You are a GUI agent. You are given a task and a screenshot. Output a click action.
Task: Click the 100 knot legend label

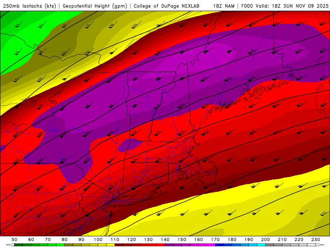click(98, 240)
